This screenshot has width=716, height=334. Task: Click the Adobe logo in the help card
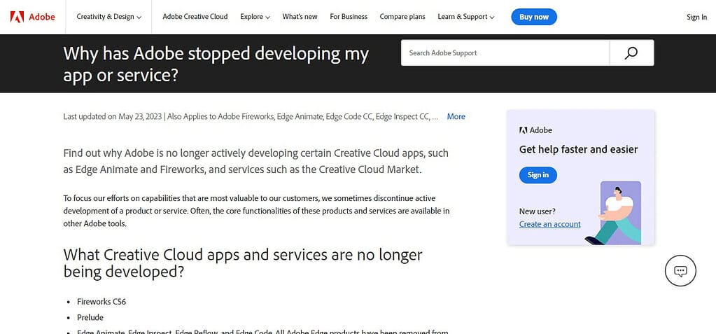point(535,130)
